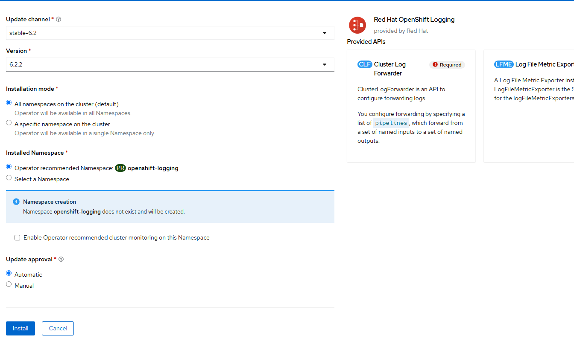Click the Cancel button

point(58,328)
